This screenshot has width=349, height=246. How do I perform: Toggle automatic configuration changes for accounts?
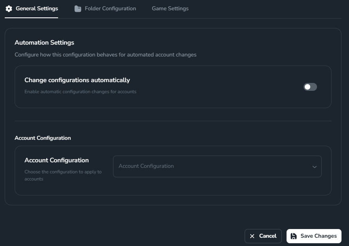[309, 86]
